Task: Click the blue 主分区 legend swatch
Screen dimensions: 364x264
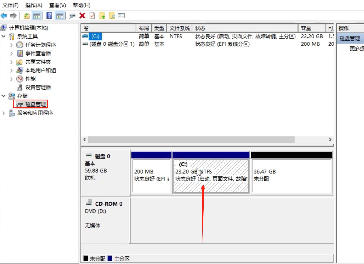Action: pyautogui.click(x=110, y=259)
